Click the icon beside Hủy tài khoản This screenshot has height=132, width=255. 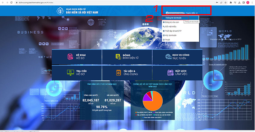[x=163, y=35]
